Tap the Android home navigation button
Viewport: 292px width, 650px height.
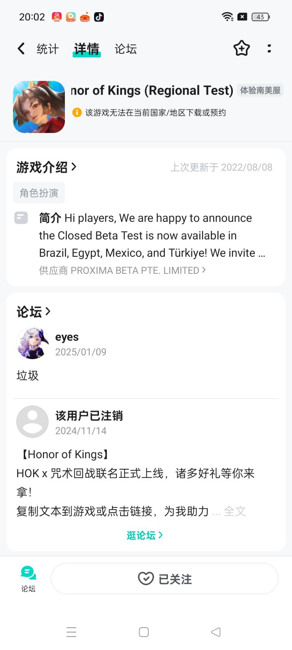[144, 632]
